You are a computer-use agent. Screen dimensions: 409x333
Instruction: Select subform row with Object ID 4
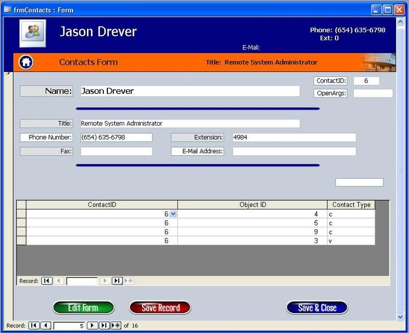coord(21,214)
